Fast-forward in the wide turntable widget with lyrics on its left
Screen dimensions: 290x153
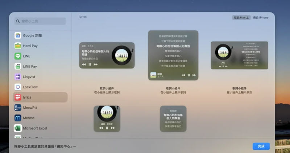pos(96,65)
